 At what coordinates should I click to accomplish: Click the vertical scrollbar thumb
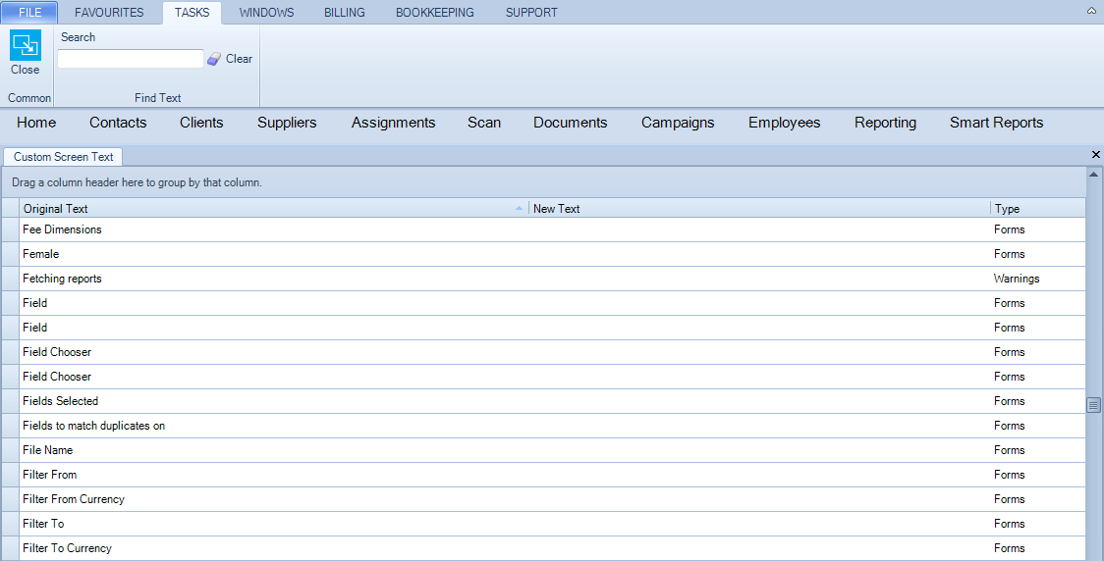pos(1093,405)
